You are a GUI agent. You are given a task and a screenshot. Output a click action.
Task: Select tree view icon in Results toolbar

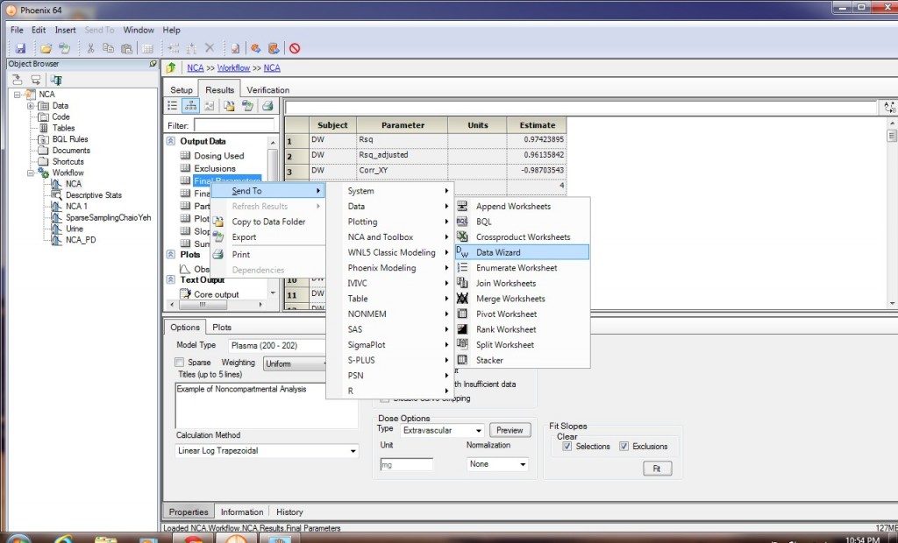coord(191,105)
